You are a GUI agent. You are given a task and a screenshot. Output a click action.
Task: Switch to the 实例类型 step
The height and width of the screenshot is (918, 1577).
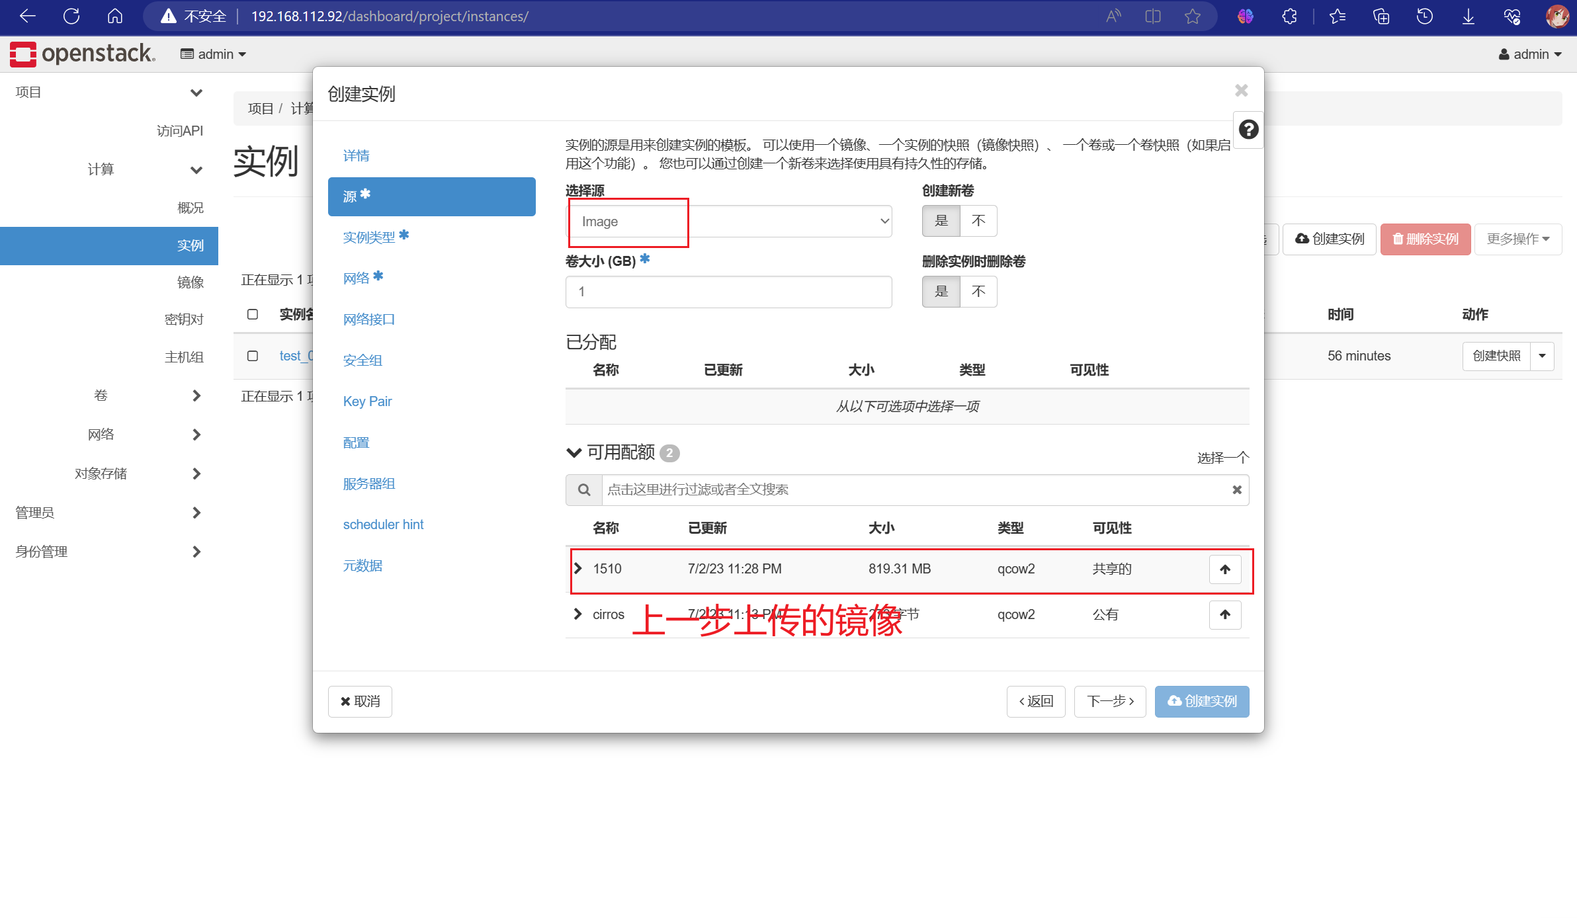[369, 237]
